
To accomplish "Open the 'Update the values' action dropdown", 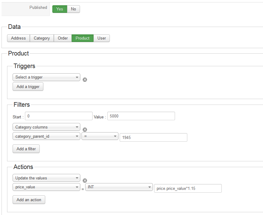I will (46, 178).
